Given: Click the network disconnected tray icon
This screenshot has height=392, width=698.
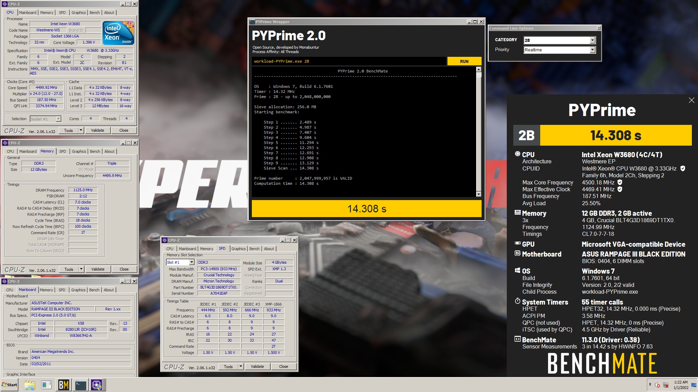Looking at the screenshot, I should click(666, 385).
